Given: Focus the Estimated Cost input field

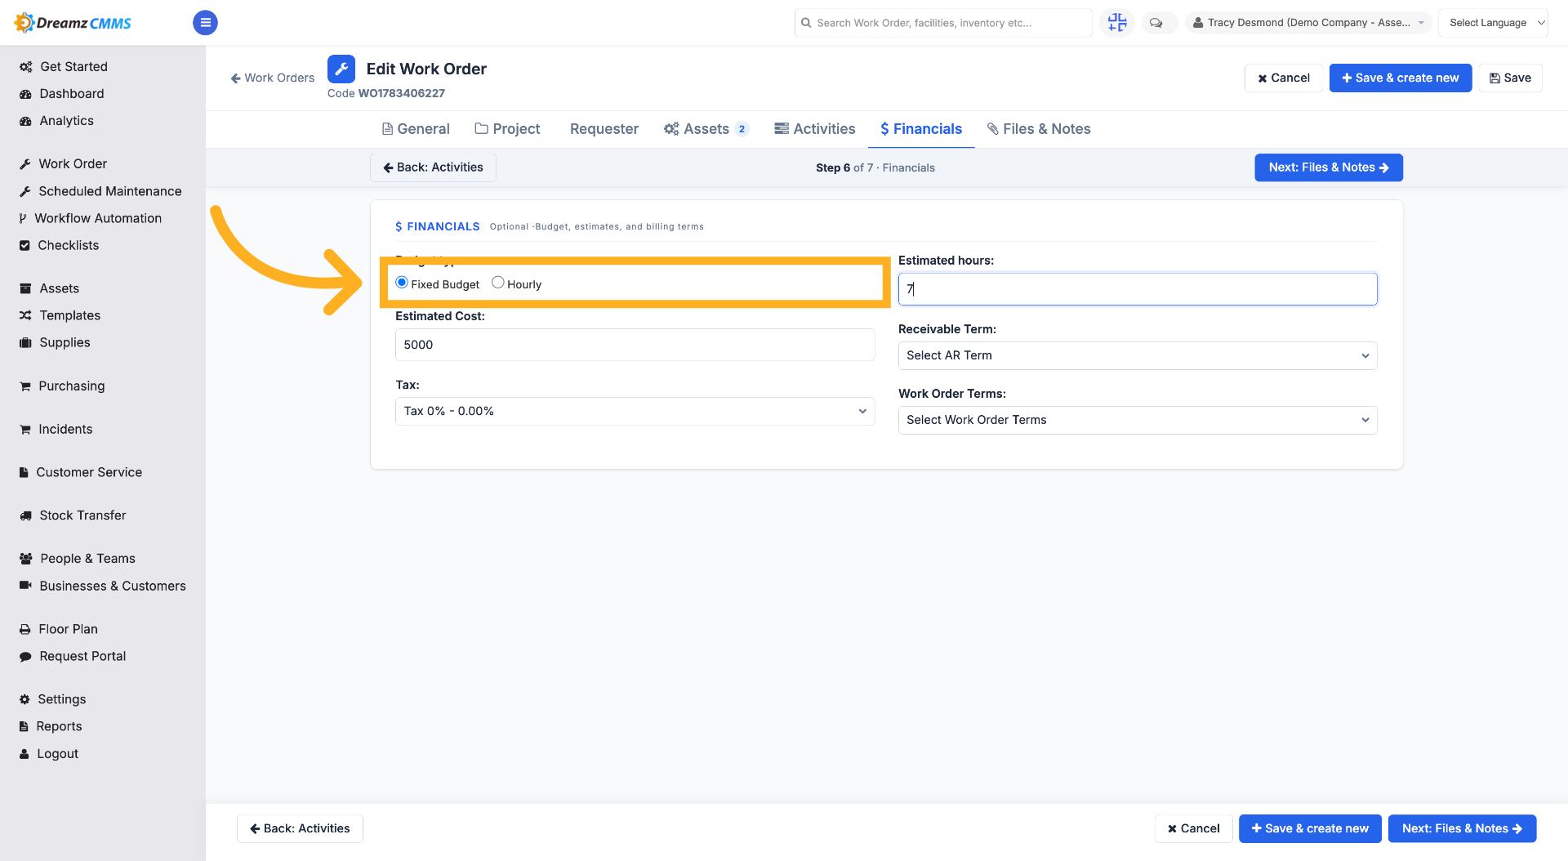Looking at the screenshot, I should pos(635,345).
